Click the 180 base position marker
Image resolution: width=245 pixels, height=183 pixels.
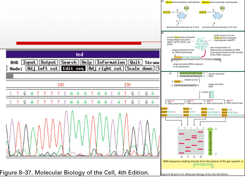click(61, 84)
